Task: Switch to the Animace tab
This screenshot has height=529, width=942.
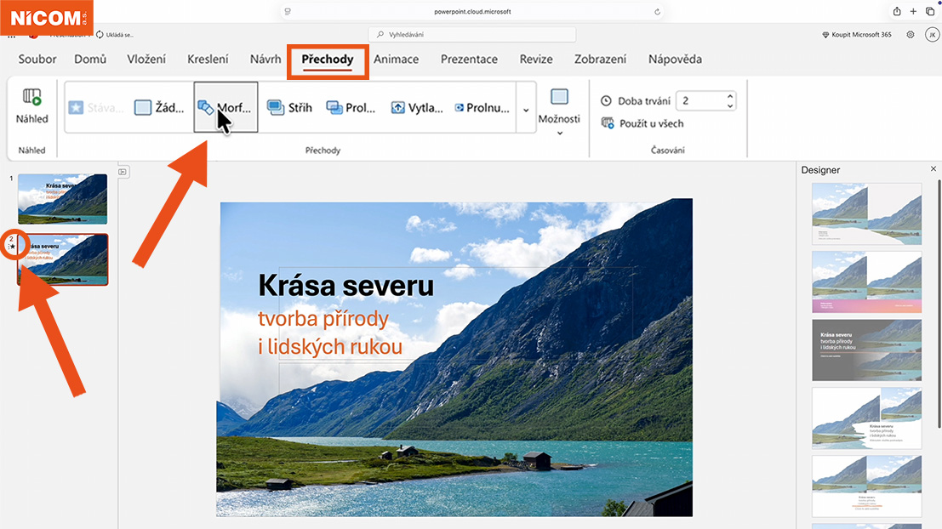Action: 396,59
